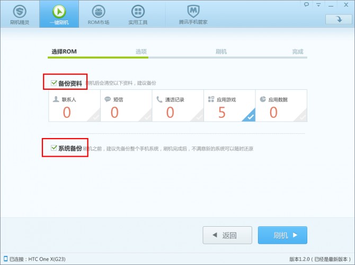Viewport: 355px width, 265px height.
Task: Select the 一键刷机 tab
Action: click(59, 14)
